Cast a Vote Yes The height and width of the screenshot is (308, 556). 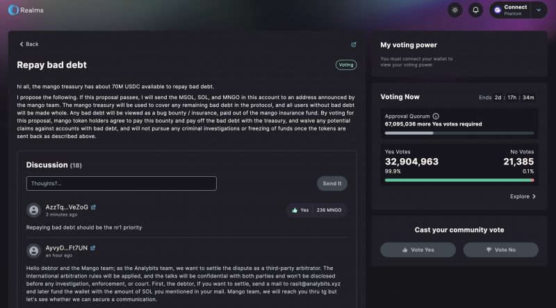[418, 250]
